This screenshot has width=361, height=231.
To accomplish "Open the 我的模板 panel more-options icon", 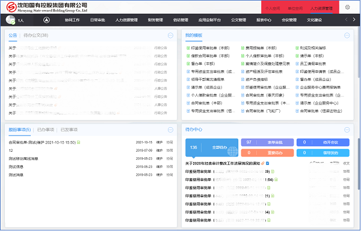I will pos(347,35).
